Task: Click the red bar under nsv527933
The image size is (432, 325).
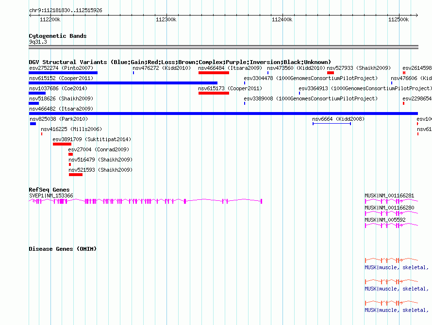Action: point(331,73)
